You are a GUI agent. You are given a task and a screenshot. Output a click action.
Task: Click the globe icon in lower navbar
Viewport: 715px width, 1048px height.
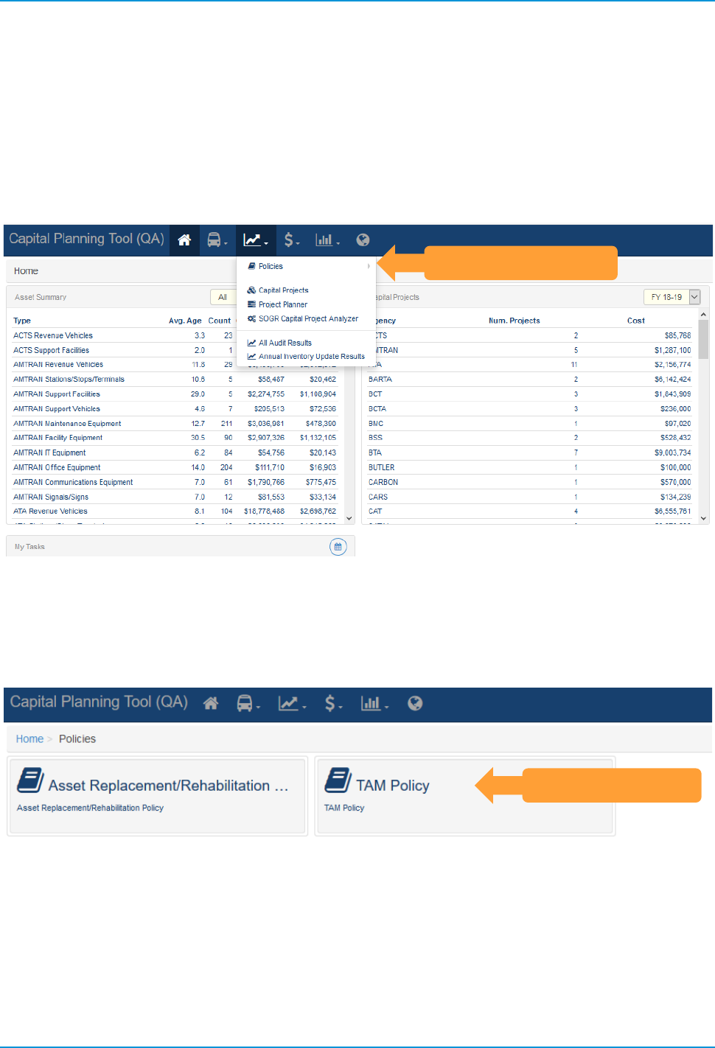point(415,704)
